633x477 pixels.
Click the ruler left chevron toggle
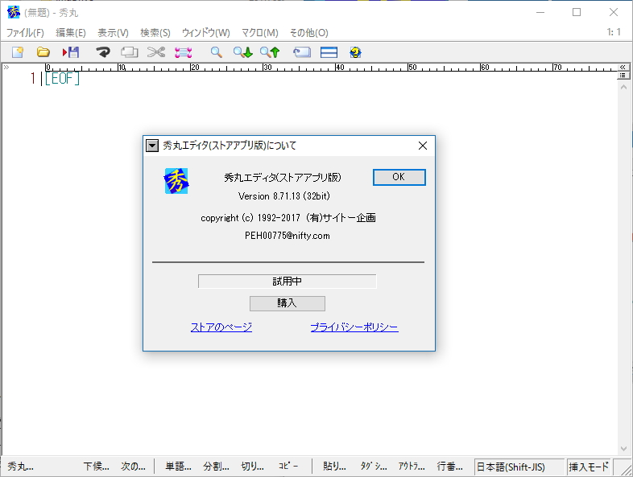pyautogui.click(x=6, y=67)
